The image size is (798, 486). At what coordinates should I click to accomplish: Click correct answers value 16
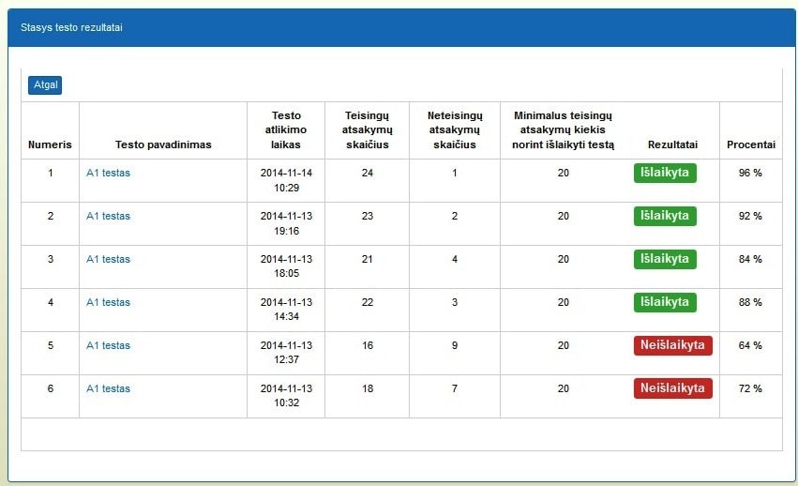point(368,345)
